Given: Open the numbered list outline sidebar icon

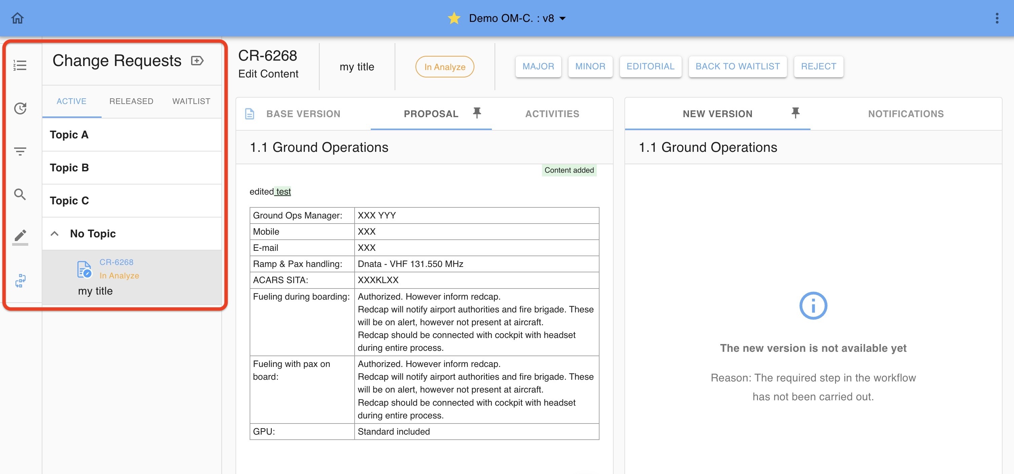Looking at the screenshot, I should 20,65.
